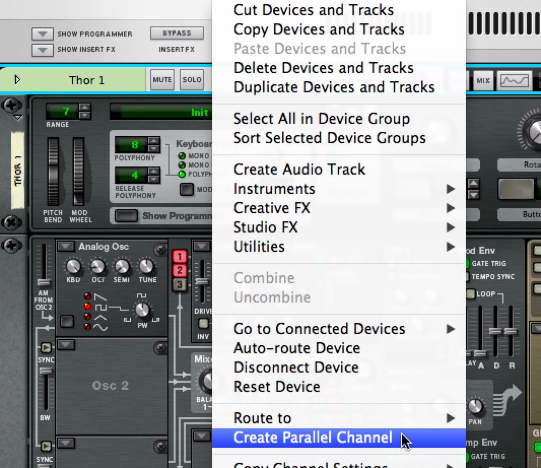
Task: Open the Go to Connected Devices submenu
Action: point(339,329)
